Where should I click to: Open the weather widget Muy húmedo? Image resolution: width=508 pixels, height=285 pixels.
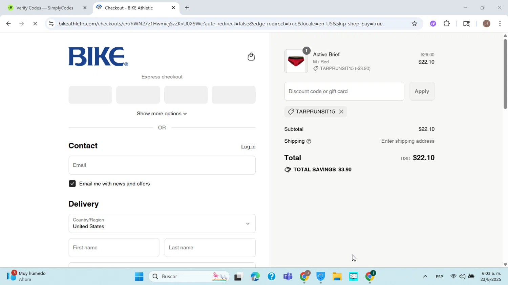27,276
